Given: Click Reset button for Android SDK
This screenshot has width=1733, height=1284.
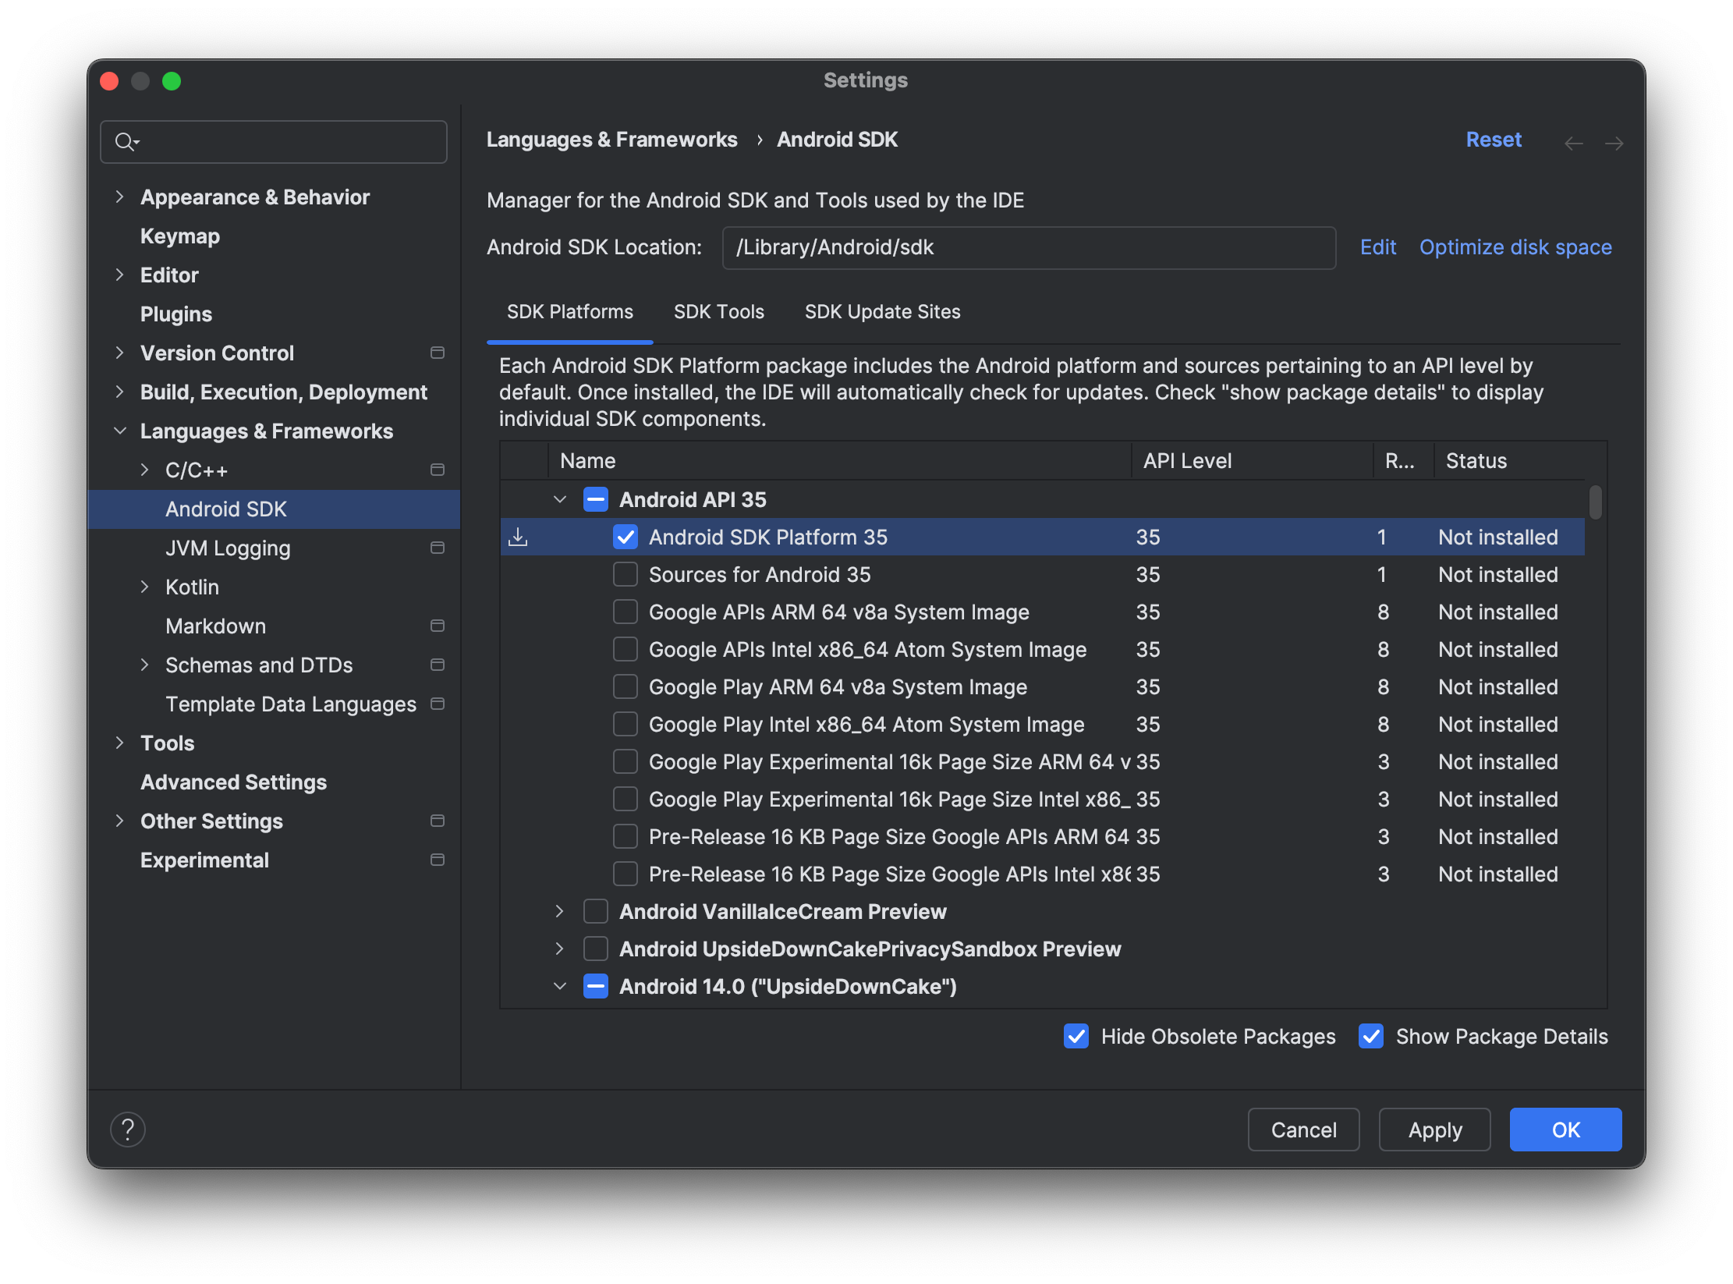Looking at the screenshot, I should [1494, 139].
